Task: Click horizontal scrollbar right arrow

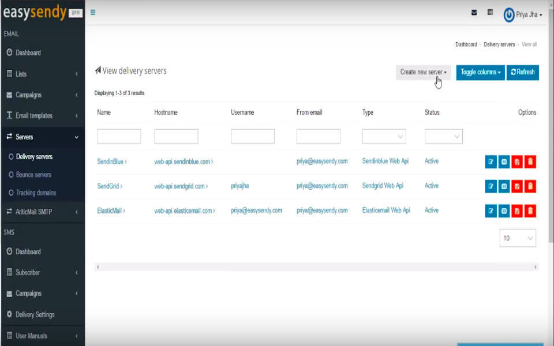Action: 536,267
